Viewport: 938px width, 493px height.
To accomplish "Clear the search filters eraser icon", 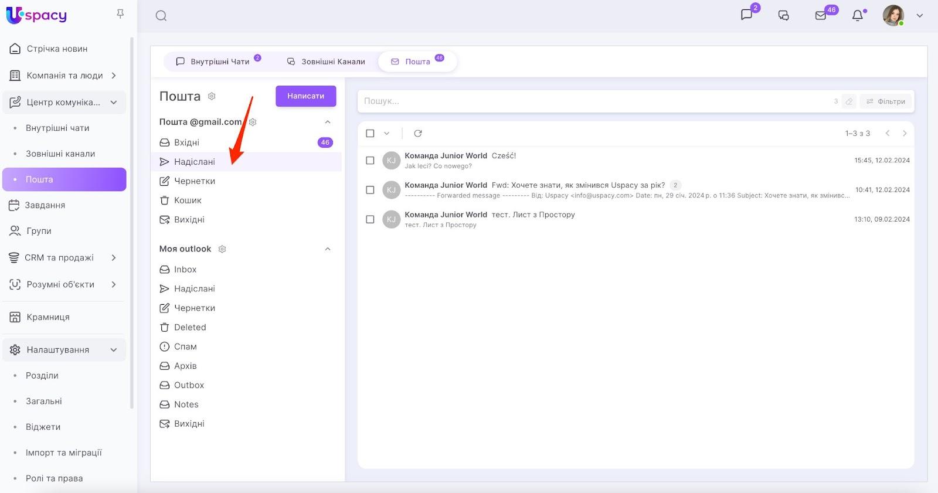I will click(849, 101).
